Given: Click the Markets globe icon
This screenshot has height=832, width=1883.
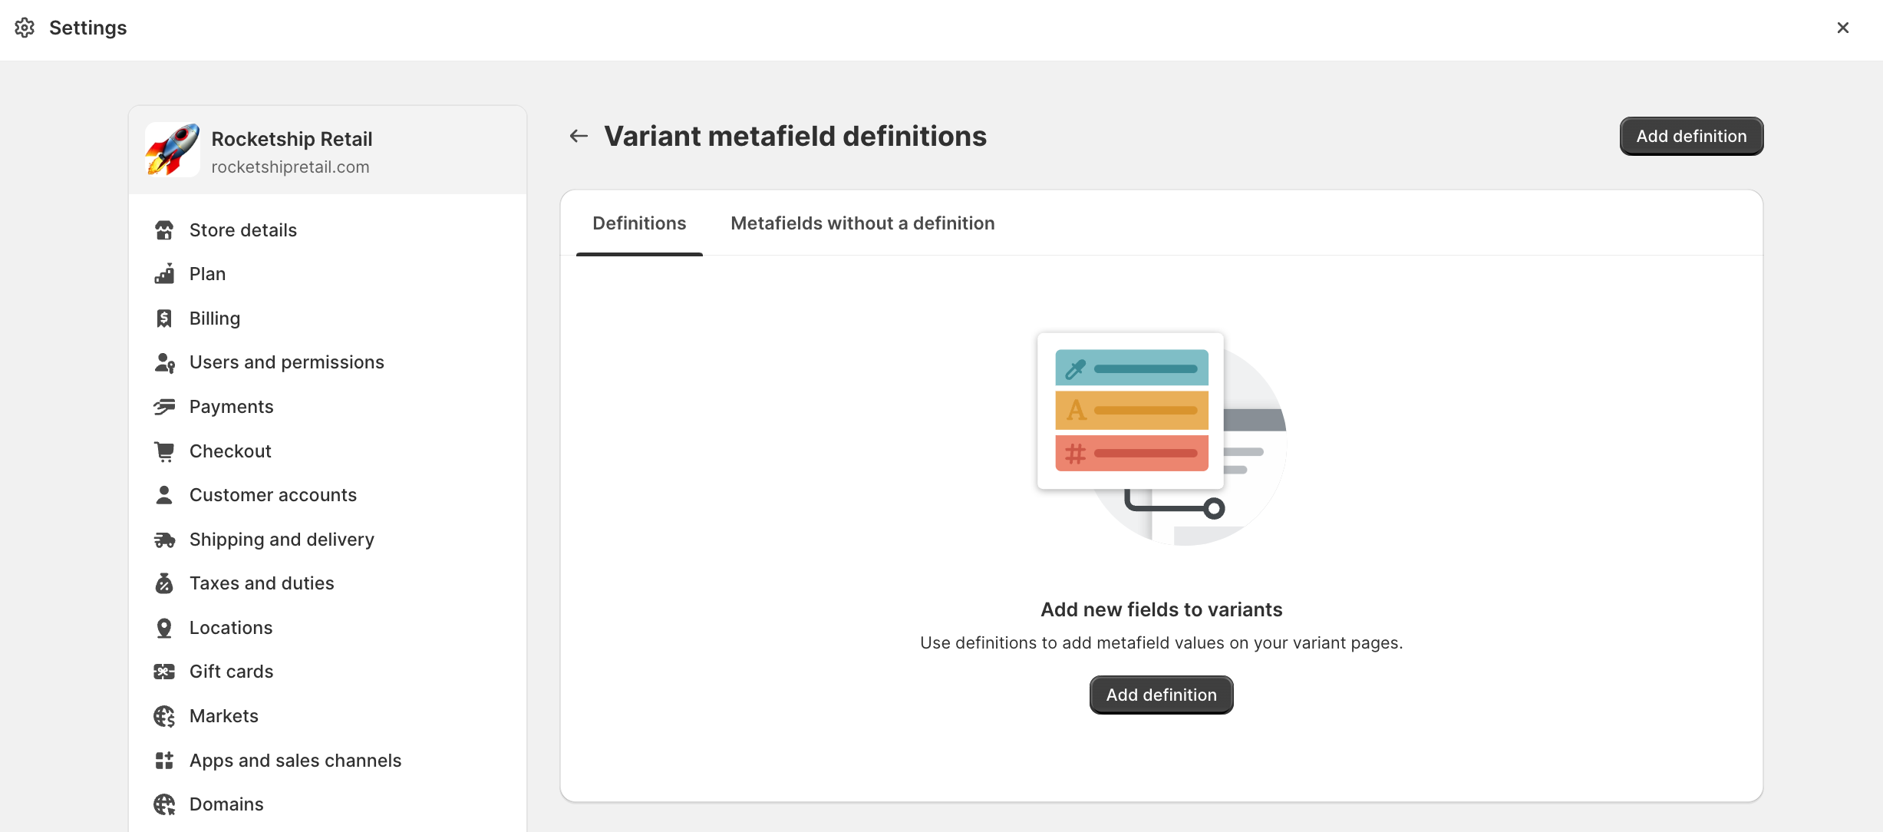Looking at the screenshot, I should pyautogui.click(x=164, y=716).
